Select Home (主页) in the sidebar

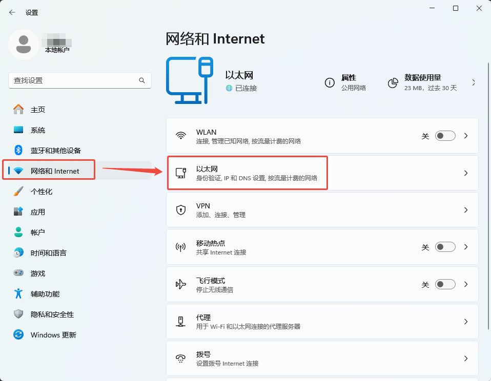tap(80, 109)
